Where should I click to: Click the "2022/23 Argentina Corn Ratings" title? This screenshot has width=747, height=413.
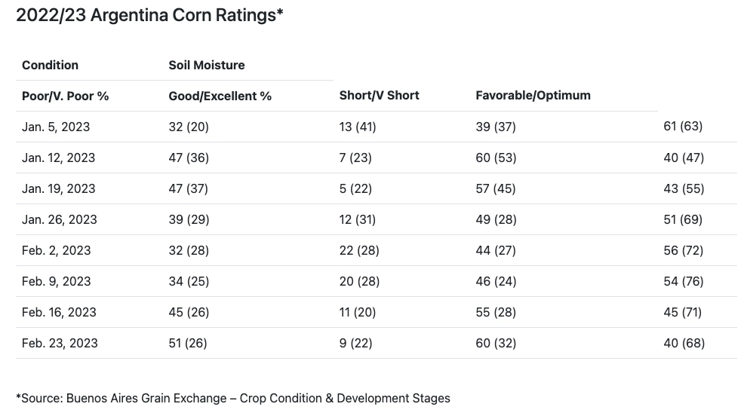(149, 15)
